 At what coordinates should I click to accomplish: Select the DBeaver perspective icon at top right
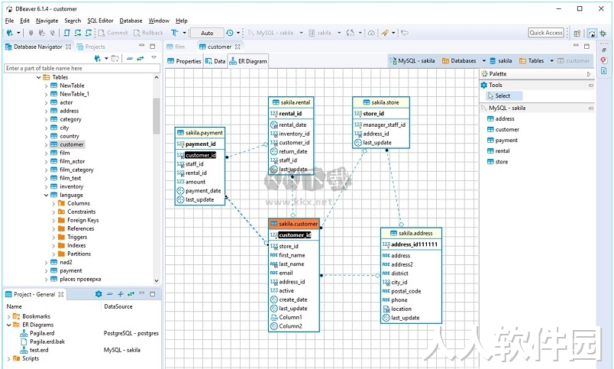coord(593,34)
